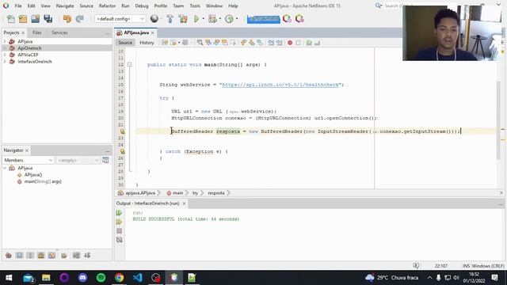Open Google Chrome from the taskbar

click(120, 278)
